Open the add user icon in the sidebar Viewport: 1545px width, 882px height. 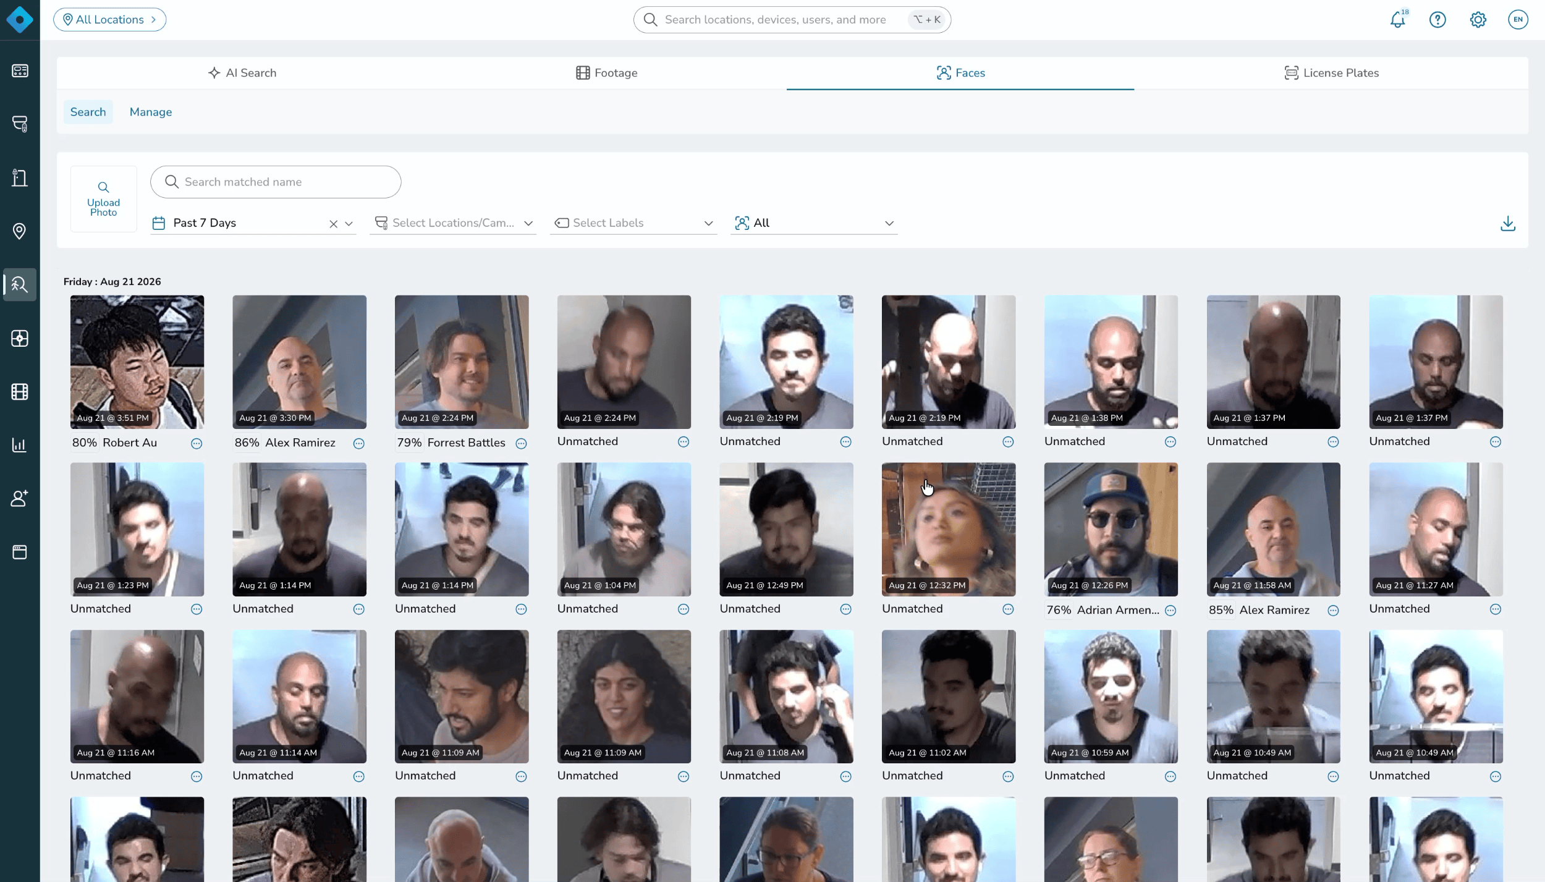[20, 498]
